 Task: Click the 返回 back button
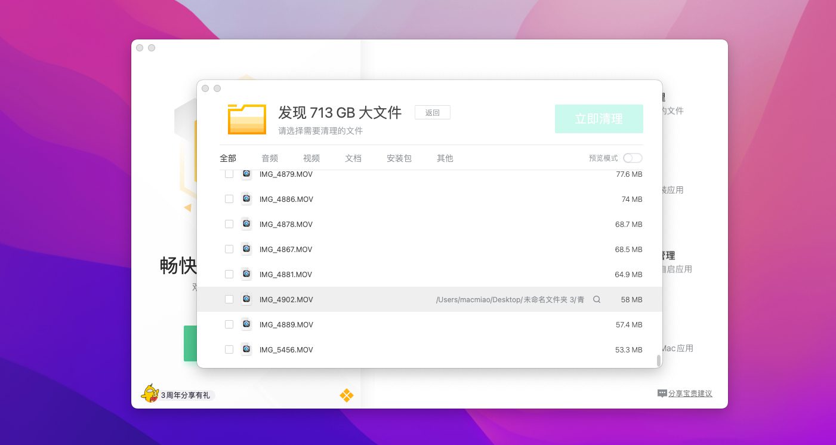click(x=433, y=112)
